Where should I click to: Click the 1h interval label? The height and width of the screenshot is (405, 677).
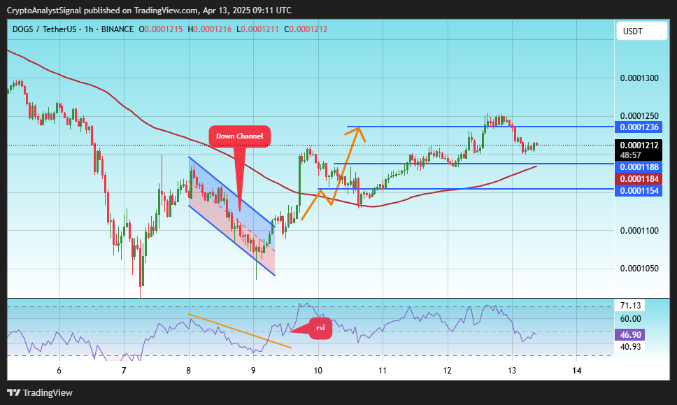pos(89,29)
